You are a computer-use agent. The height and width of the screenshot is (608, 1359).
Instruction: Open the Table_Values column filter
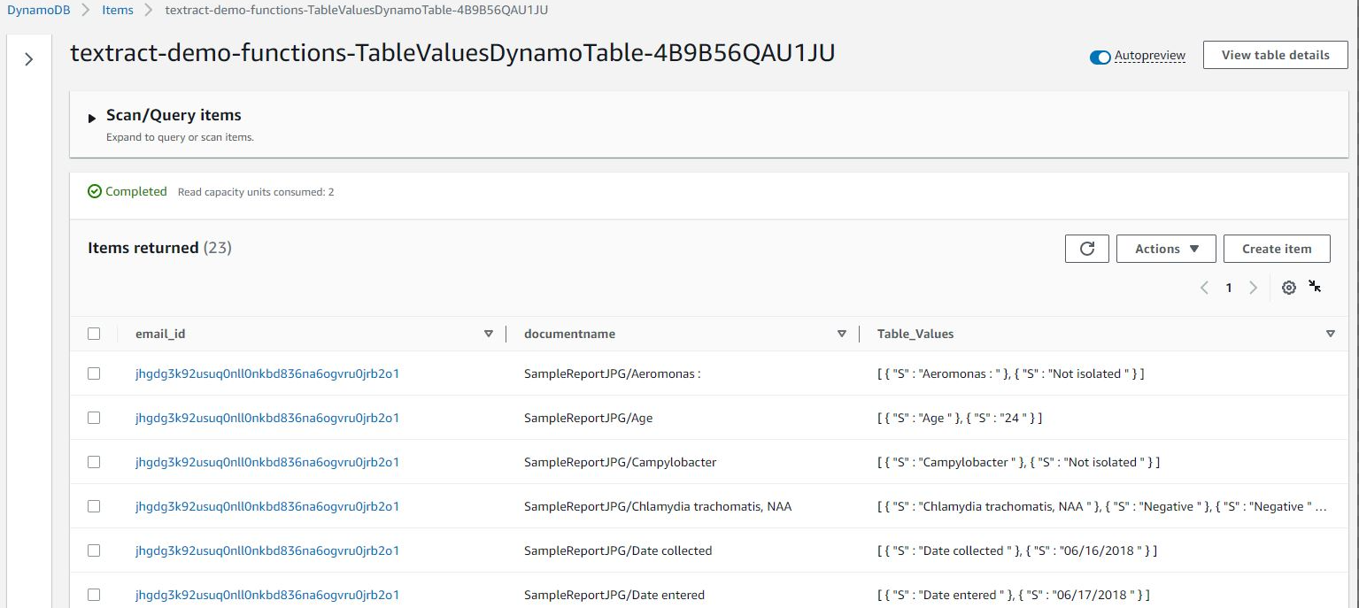[x=1331, y=334]
